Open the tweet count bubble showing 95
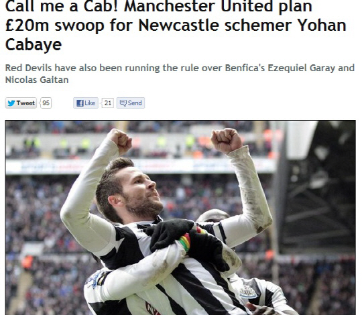 coord(46,103)
